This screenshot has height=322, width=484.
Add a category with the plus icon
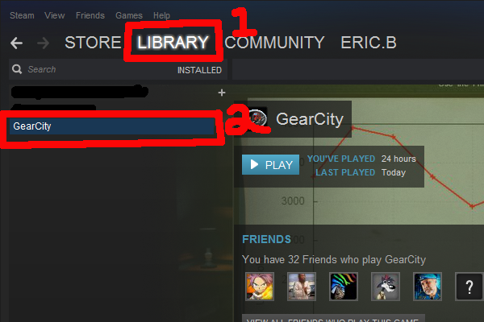pyautogui.click(x=222, y=93)
